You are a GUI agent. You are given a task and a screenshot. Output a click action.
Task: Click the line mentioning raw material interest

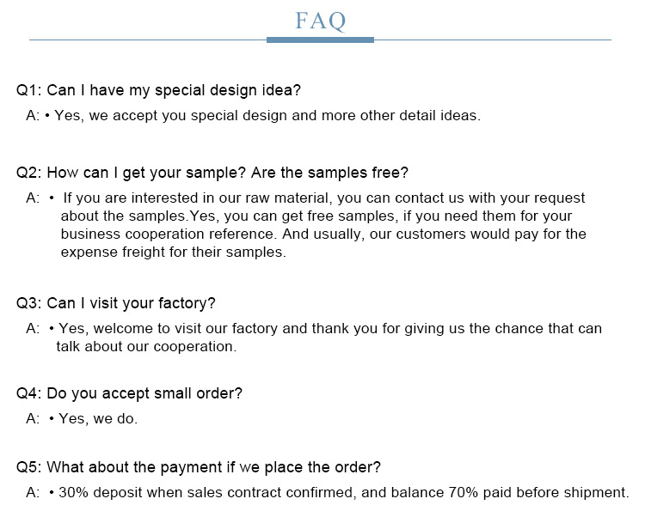coord(324,198)
